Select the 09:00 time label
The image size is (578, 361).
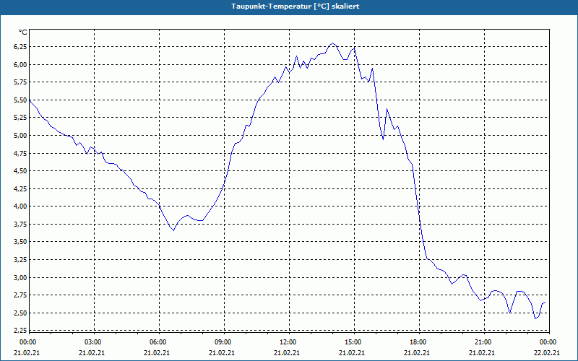pos(223,342)
